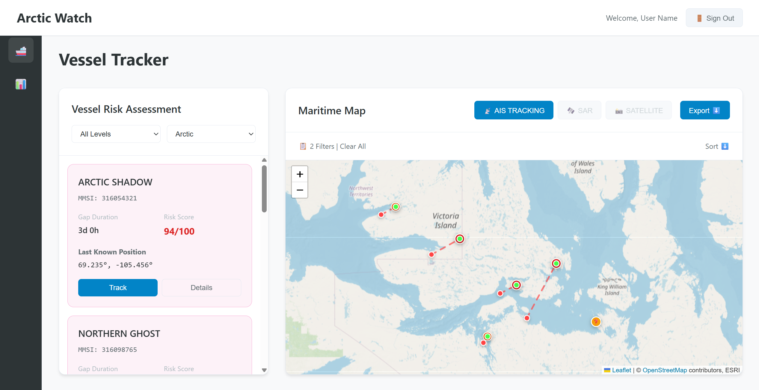Viewport: 759px width, 390px height.
Task: Track the ARCTIC SHADOW vessel
Action: pyautogui.click(x=118, y=288)
